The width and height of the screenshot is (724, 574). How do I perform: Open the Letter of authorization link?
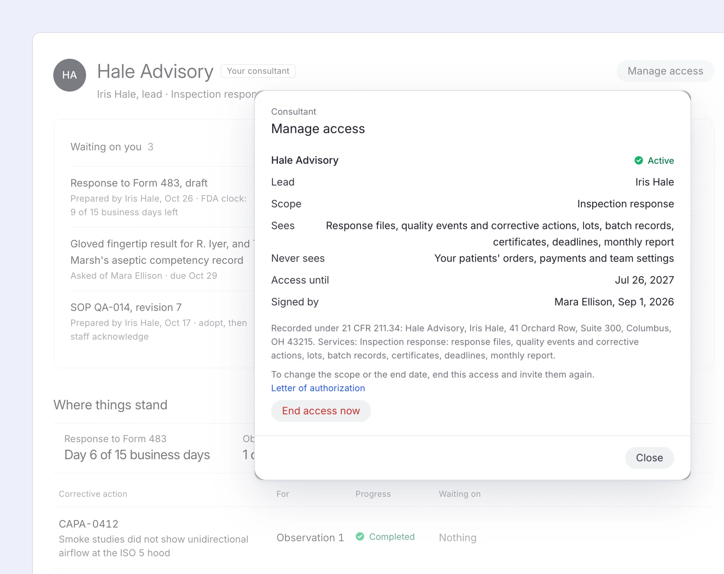point(318,388)
